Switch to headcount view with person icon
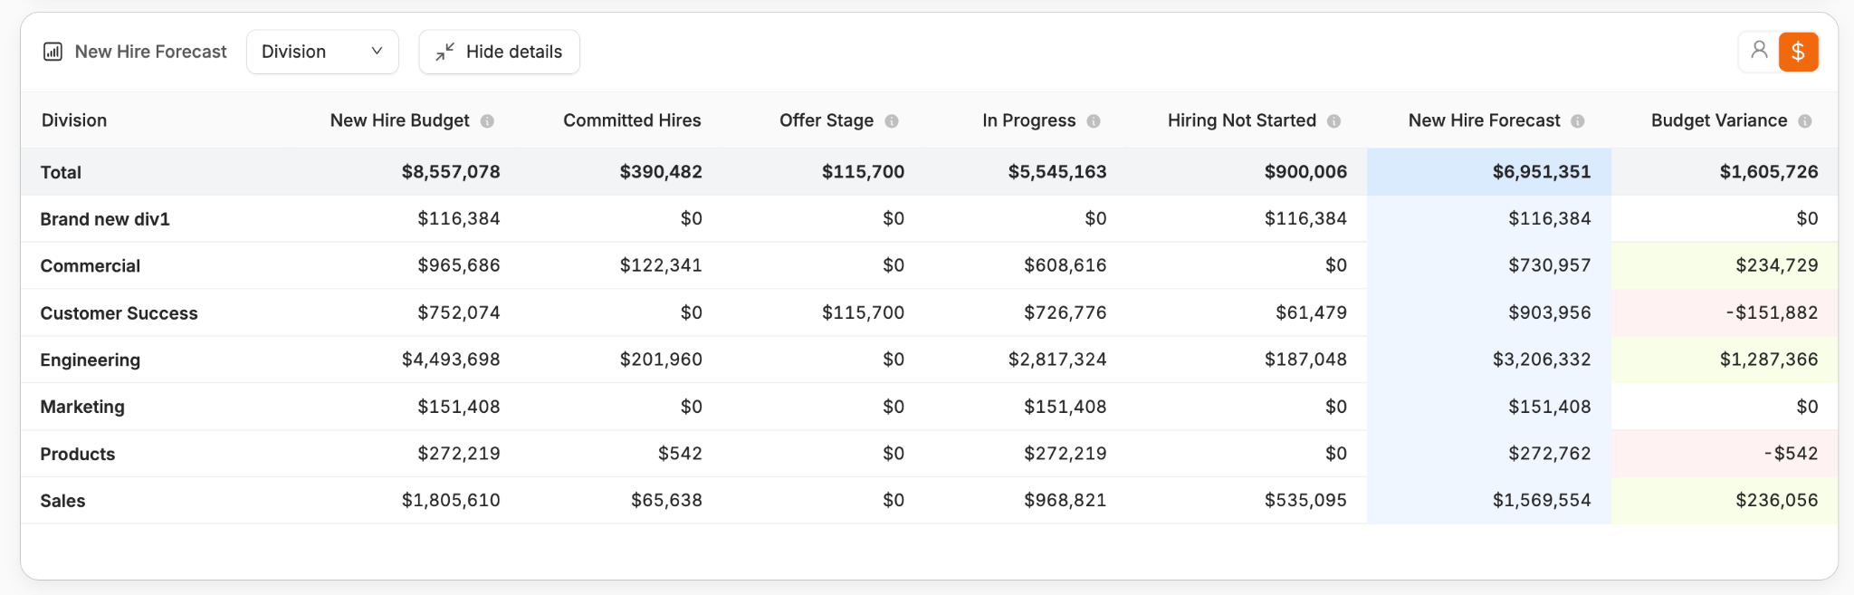The width and height of the screenshot is (1854, 595). tap(1759, 51)
